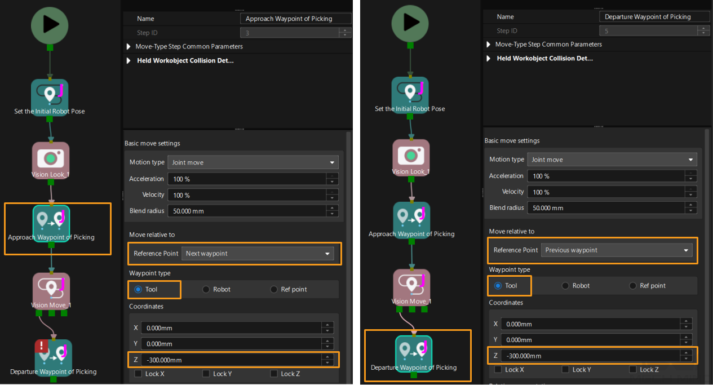Select the highlighted Approach Waypoint of Picking node
The image size is (713, 385).
pyautogui.click(x=51, y=219)
